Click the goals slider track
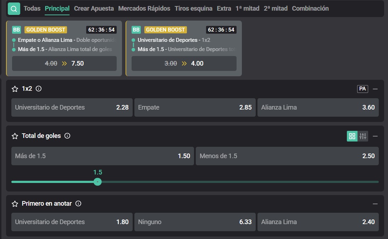Image resolution: width=388 pixels, height=239 pixels. [x=195, y=182]
